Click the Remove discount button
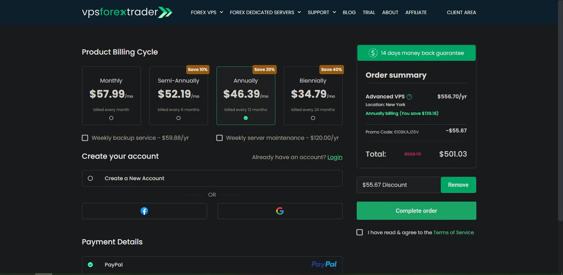 coord(458,185)
